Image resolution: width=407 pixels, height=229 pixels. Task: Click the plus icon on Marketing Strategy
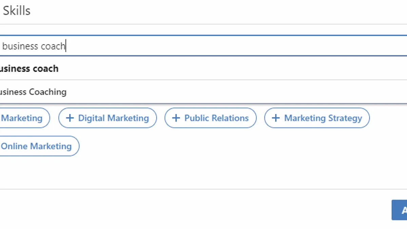276,118
